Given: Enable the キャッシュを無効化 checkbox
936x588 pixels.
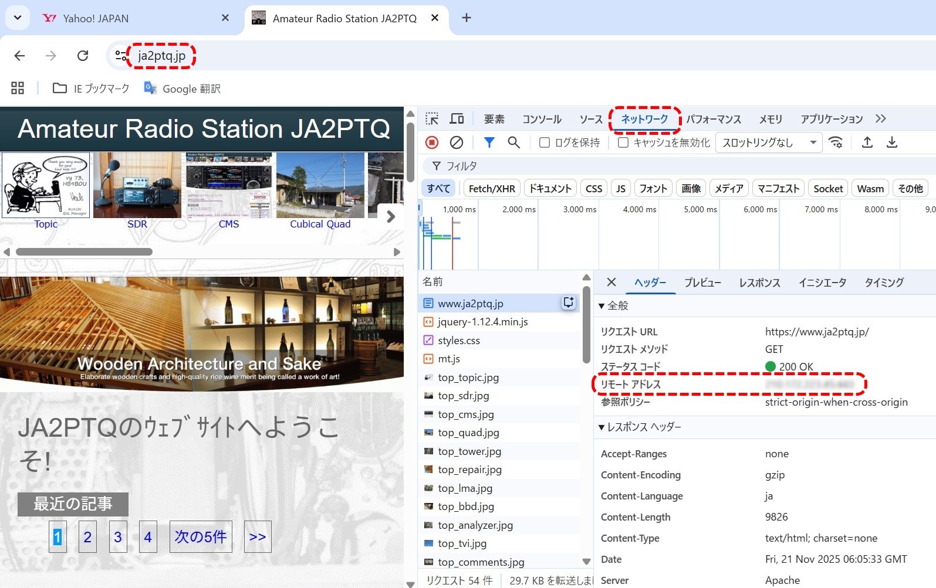Looking at the screenshot, I should point(623,142).
